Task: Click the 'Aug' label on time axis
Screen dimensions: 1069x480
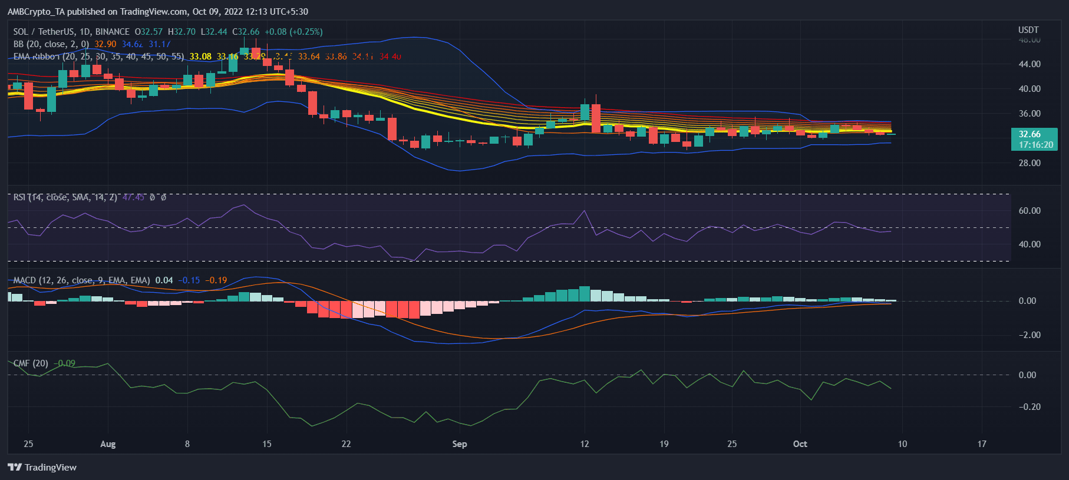Action: (108, 444)
